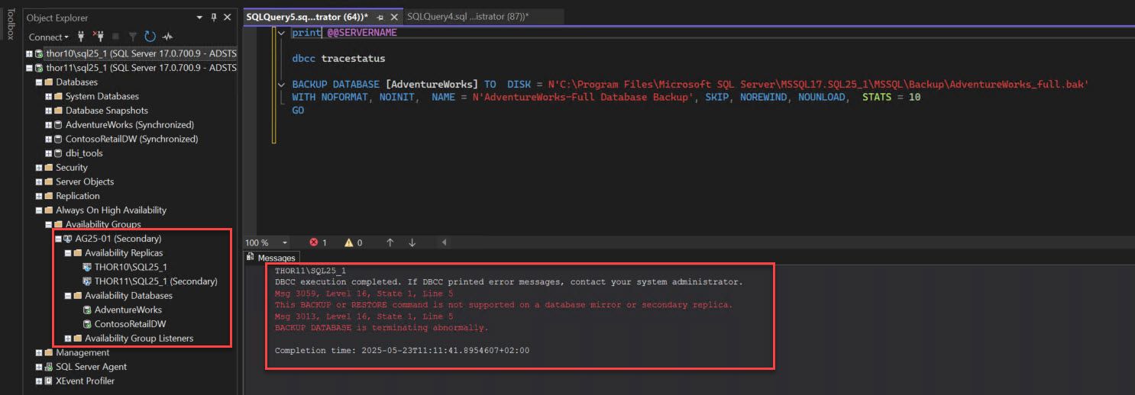
Task: Expand the System Databases folder
Action: point(48,96)
